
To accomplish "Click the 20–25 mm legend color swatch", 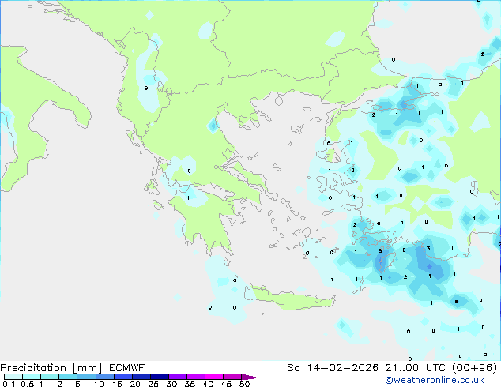I will [x=141, y=377].
